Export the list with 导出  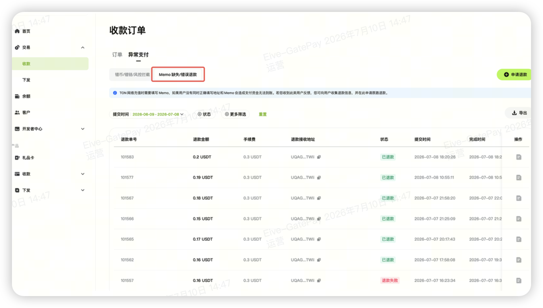(519, 113)
